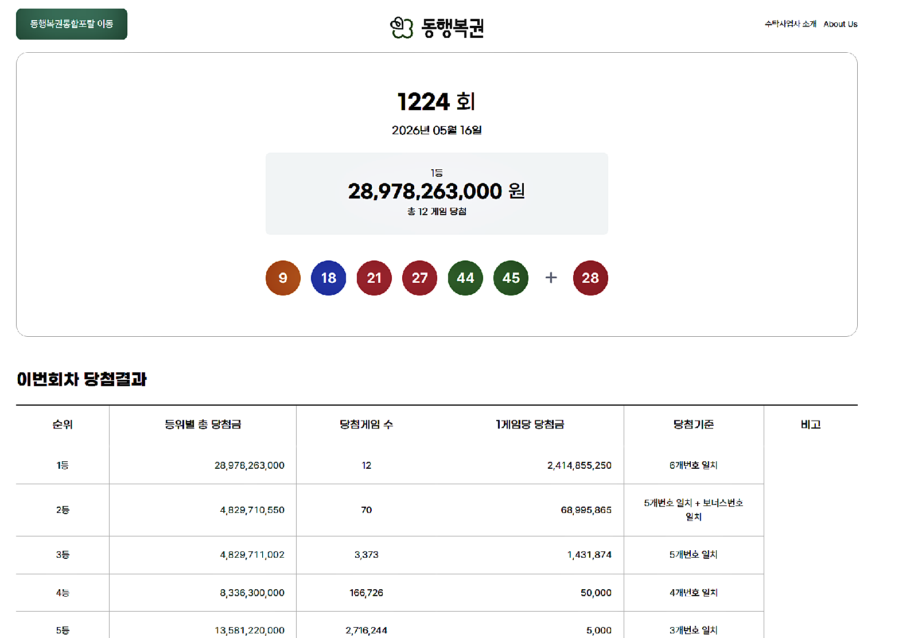Click the per-game prize "2,414,855,250"
The image size is (918, 638).
coord(579,465)
